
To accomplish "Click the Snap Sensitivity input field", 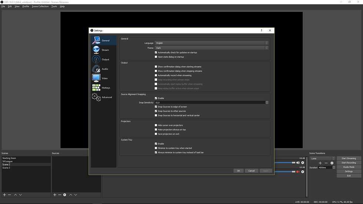I will (x=210, y=103).
